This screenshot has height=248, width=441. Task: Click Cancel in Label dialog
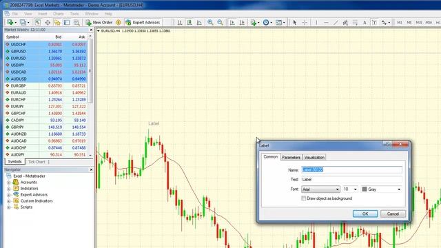point(393,214)
